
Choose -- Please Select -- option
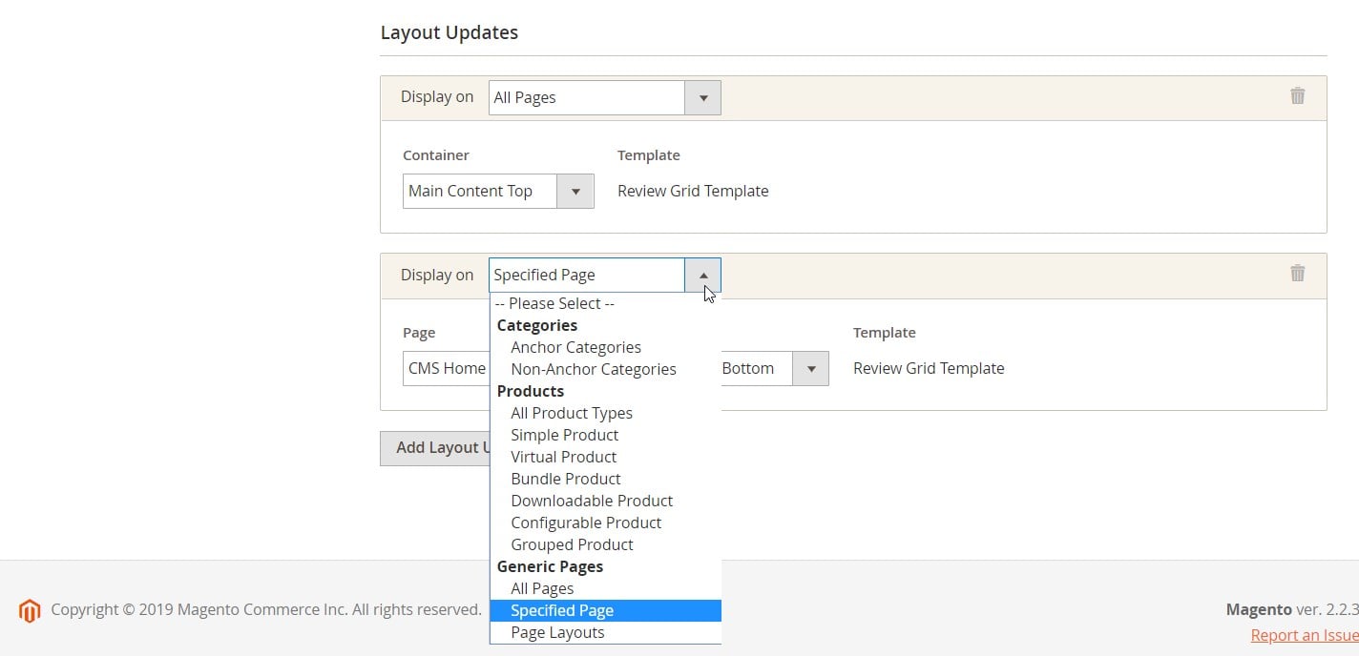[x=605, y=303]
